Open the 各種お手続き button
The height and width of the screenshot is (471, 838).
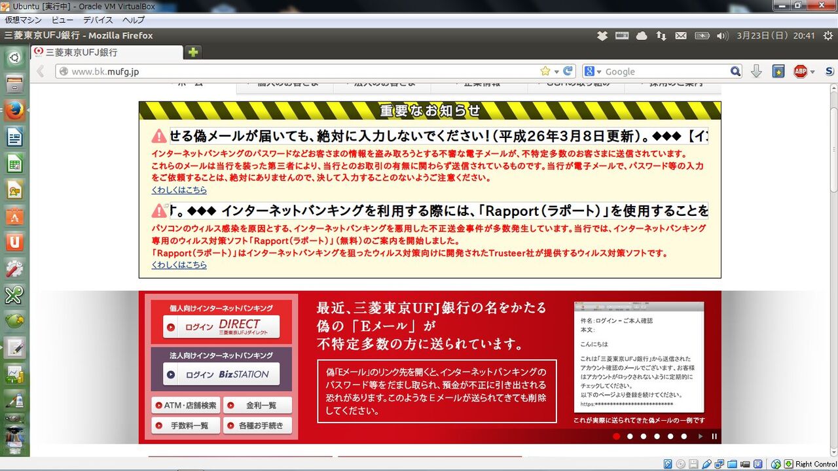(x=257, y=425)
